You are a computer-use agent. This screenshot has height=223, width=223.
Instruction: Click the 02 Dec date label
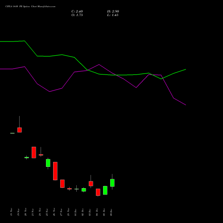[83, 212]
